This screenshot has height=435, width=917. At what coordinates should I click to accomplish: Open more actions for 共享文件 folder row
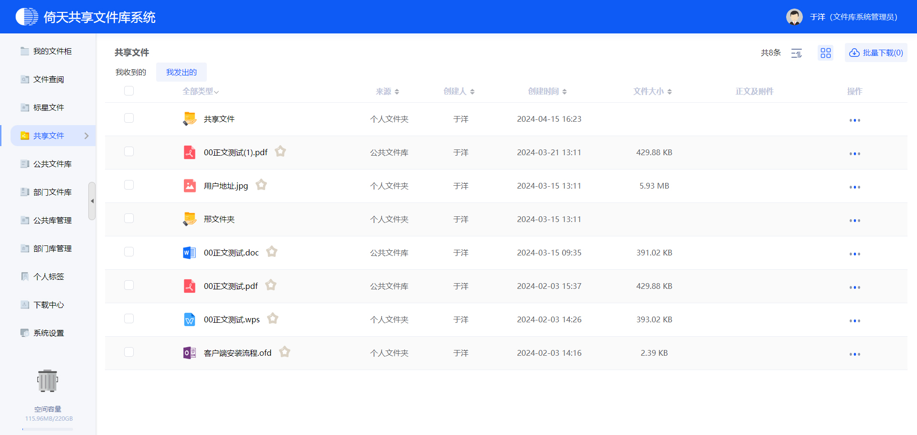coord(855,120)
